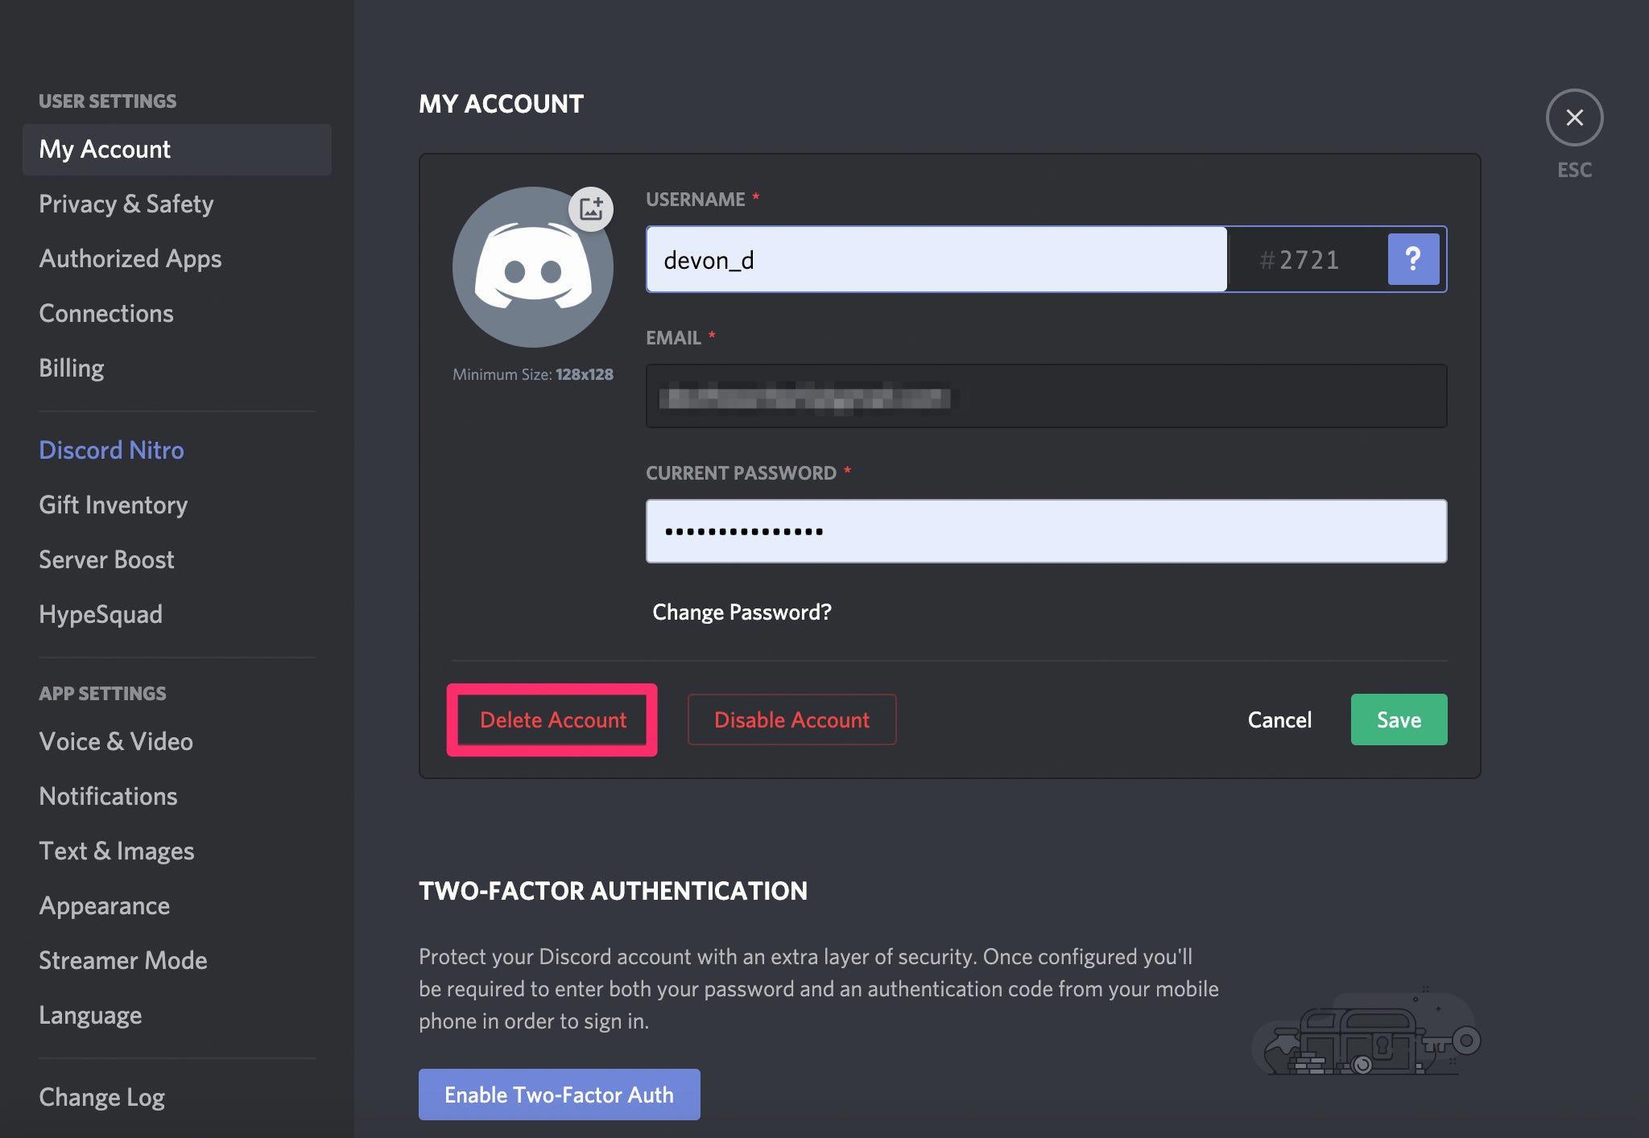Click the Change Password link
Viewport: 1649px width, 1138px height.
pyautogui.click(x=742, y=611)
